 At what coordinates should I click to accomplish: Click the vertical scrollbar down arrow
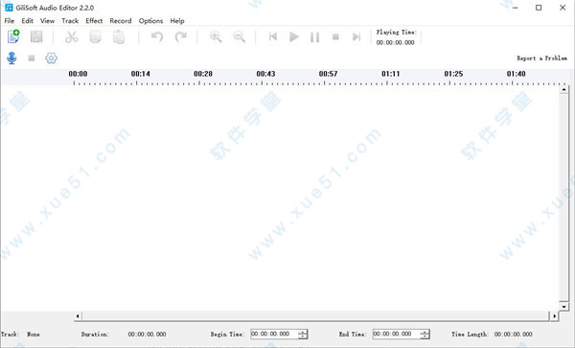564,306
